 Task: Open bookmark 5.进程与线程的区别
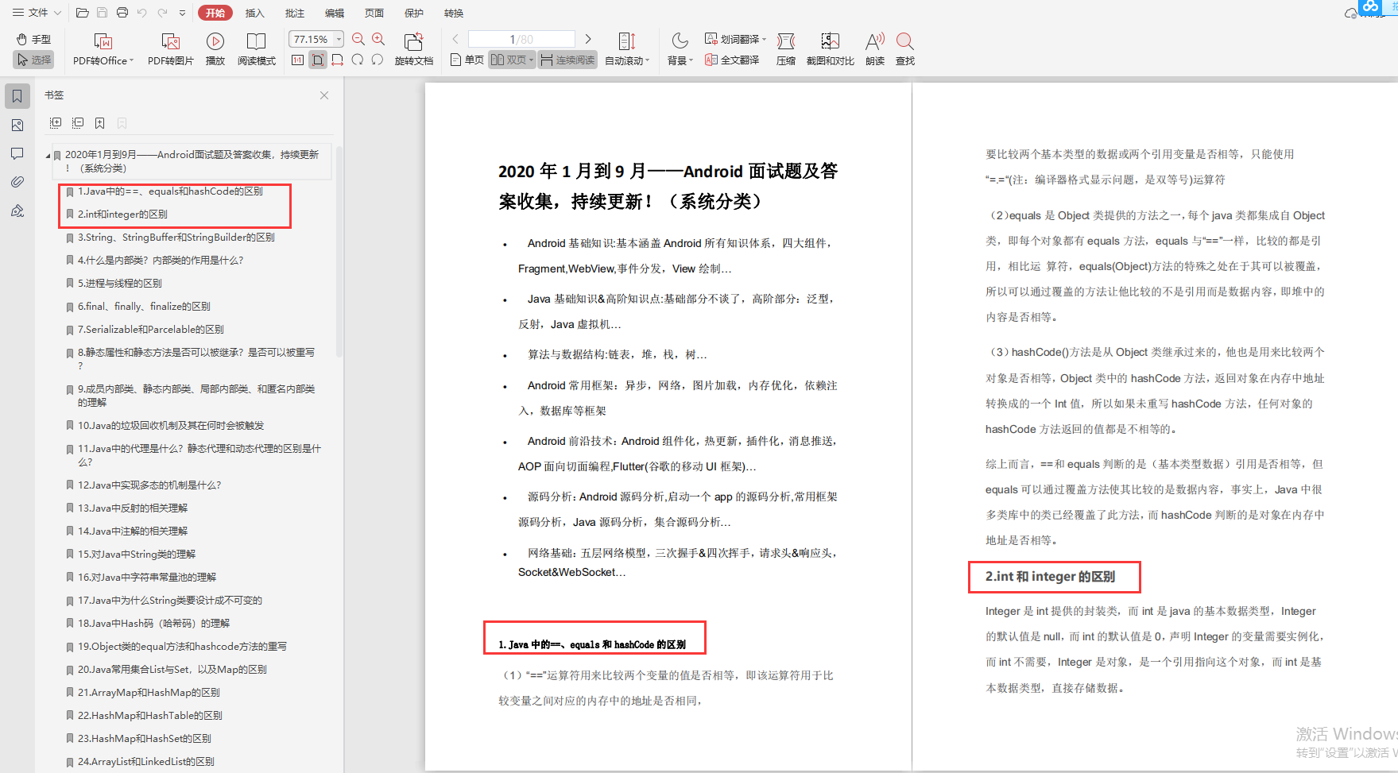[x=119, y=283]
